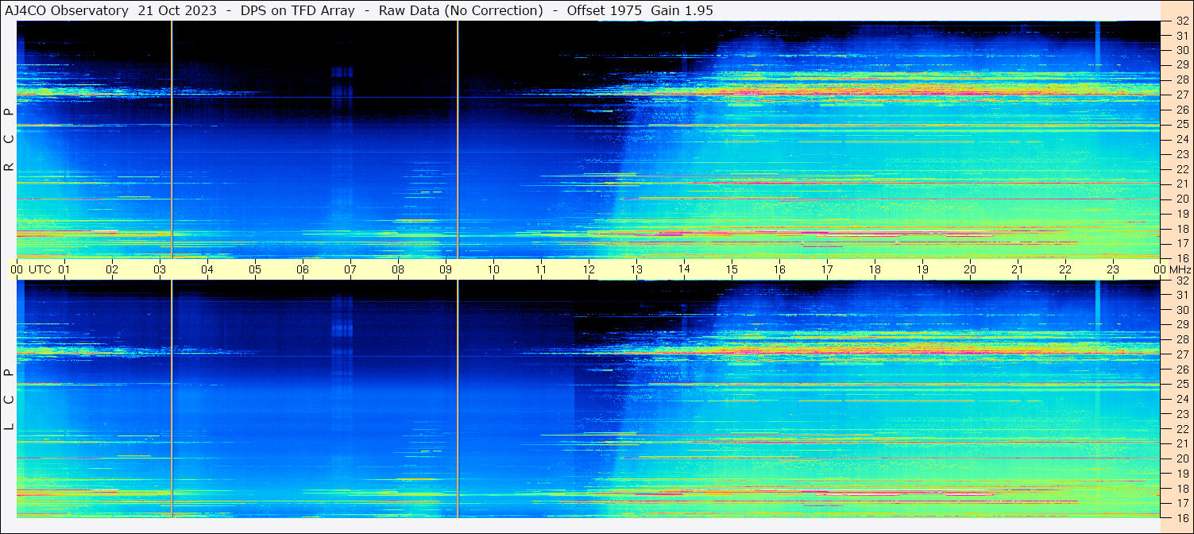
Task: Select the 06 hour label on time axis
Action: coord(303,269)
